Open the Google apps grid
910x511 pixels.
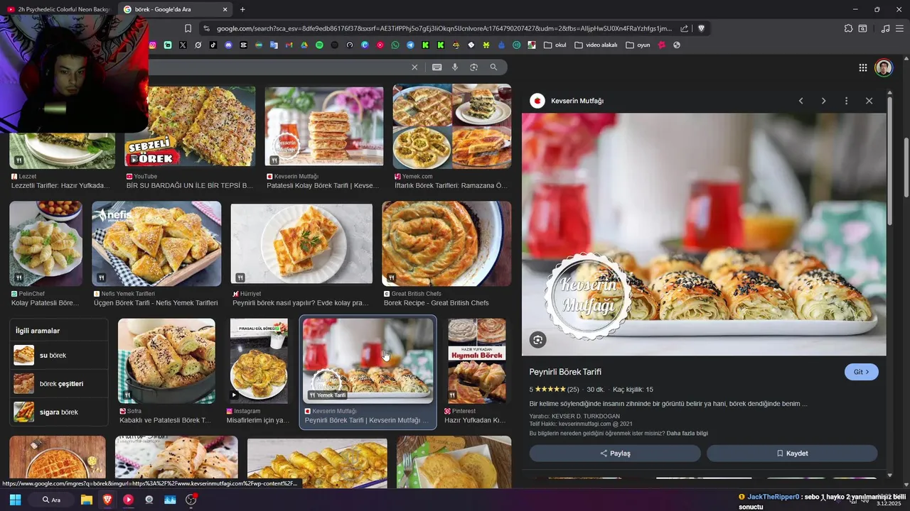862,67
